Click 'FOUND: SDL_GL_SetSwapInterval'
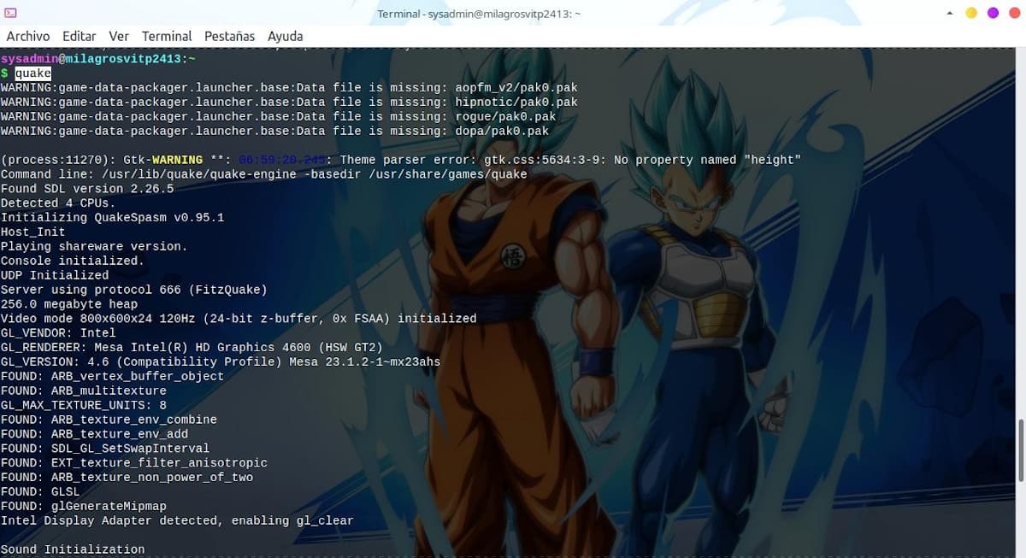Viewport: 1026px width, 558px height. 105,449
